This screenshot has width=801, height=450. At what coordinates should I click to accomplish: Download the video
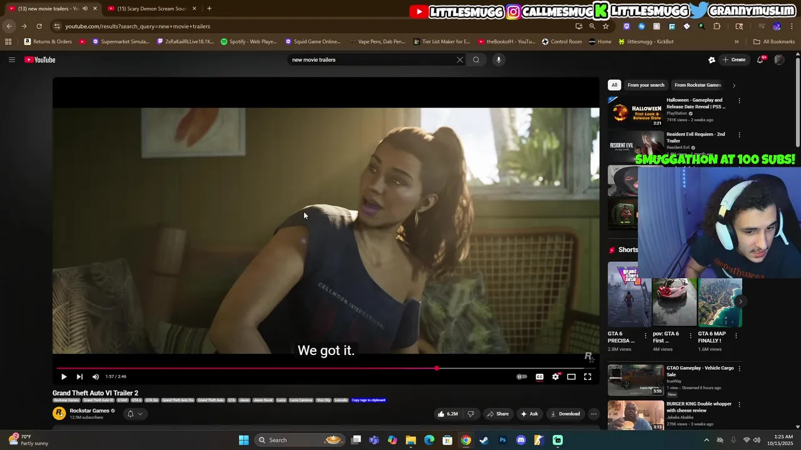(565, 414)
